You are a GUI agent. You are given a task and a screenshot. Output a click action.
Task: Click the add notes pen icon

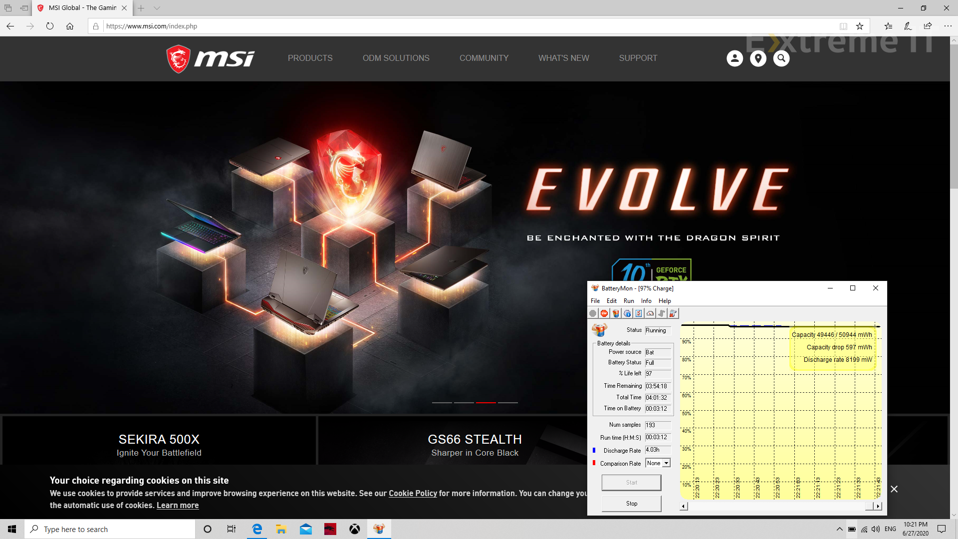click(908, 26)
